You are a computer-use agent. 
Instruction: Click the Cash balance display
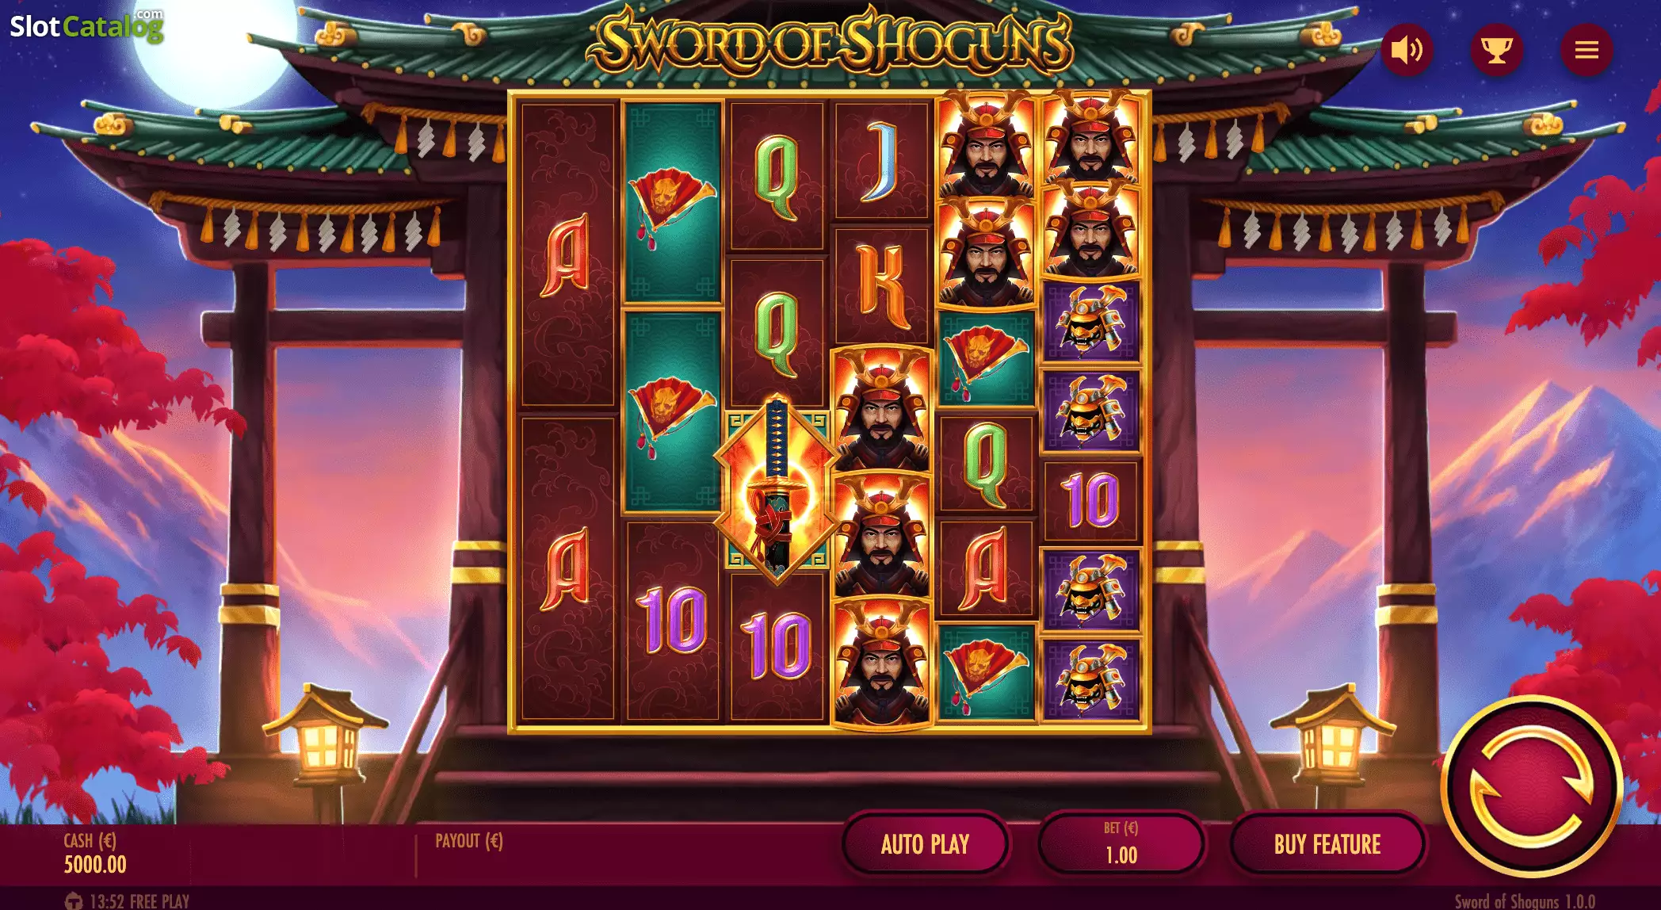[95, 854]
